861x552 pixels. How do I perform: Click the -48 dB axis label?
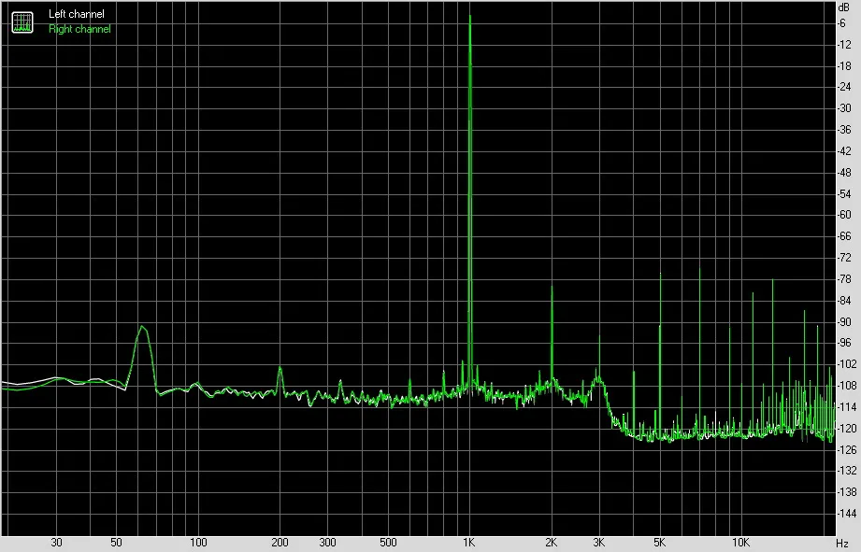pos(844,172)
